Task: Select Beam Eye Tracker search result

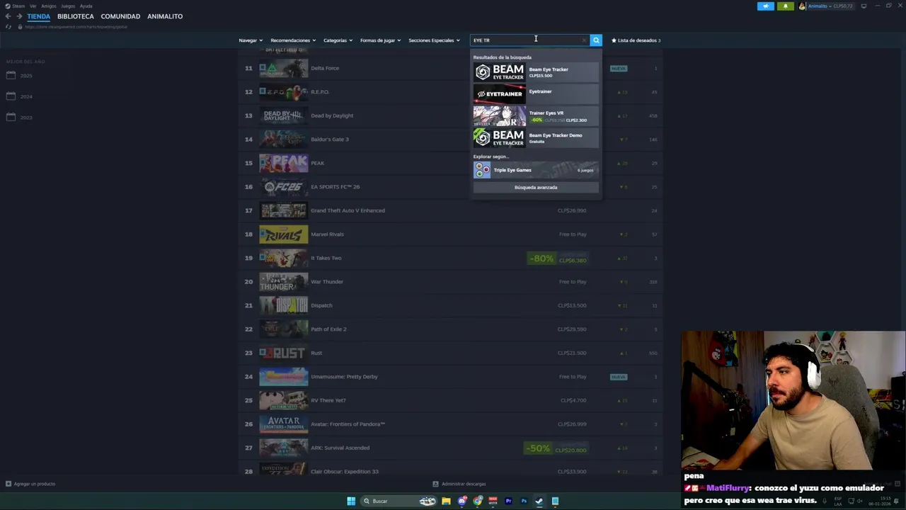Action: pyautogui.click(x=536, y=72)
